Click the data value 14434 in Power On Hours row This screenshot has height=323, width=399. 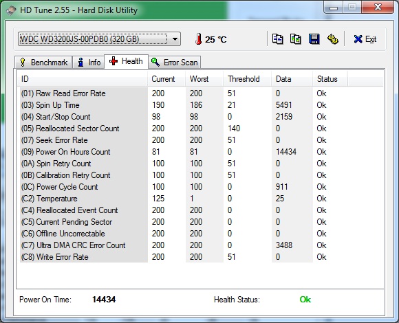[286, 152]
